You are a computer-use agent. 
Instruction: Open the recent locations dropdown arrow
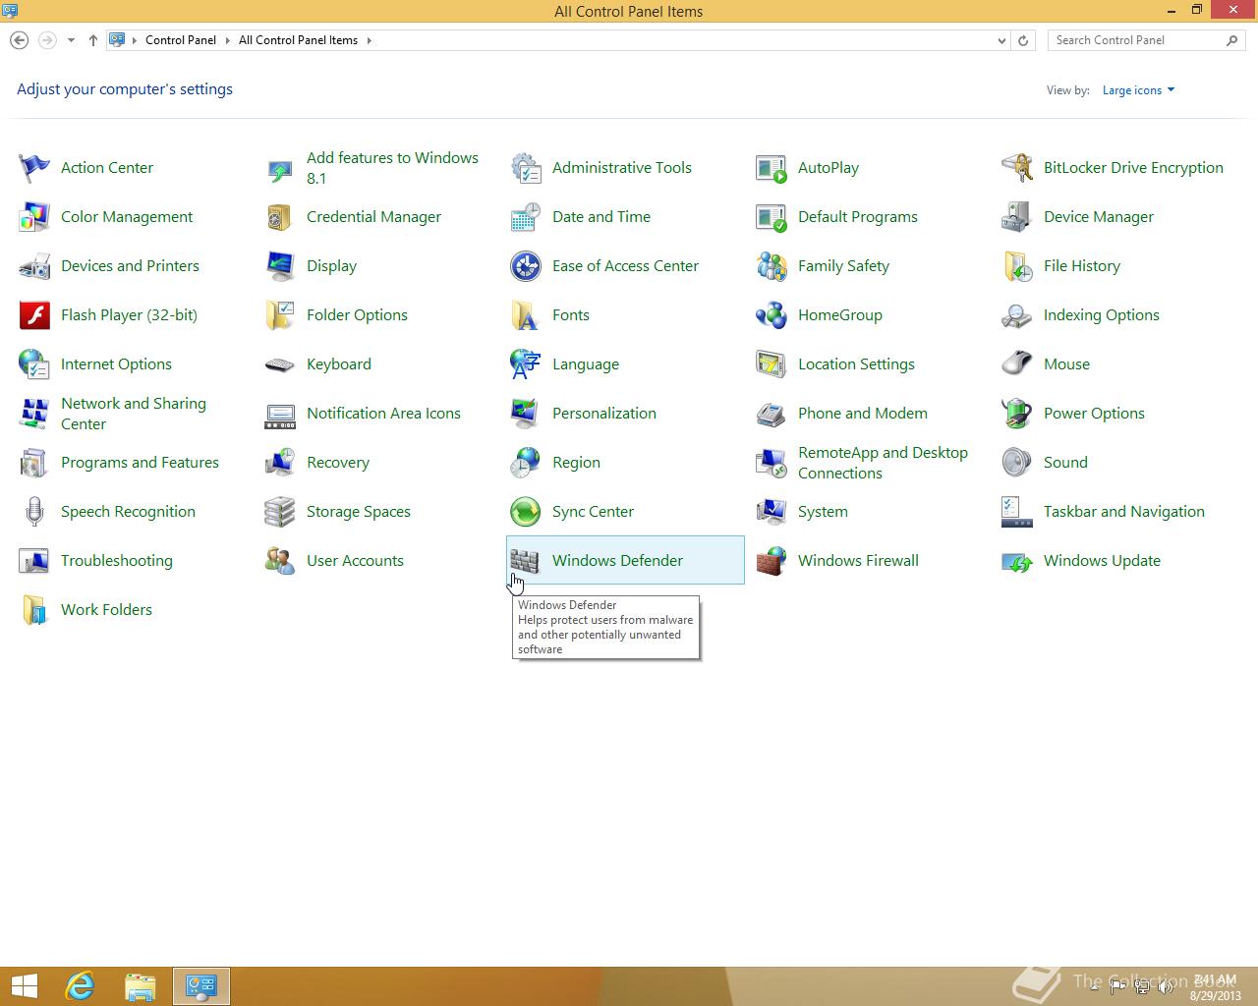pos(71,40)
